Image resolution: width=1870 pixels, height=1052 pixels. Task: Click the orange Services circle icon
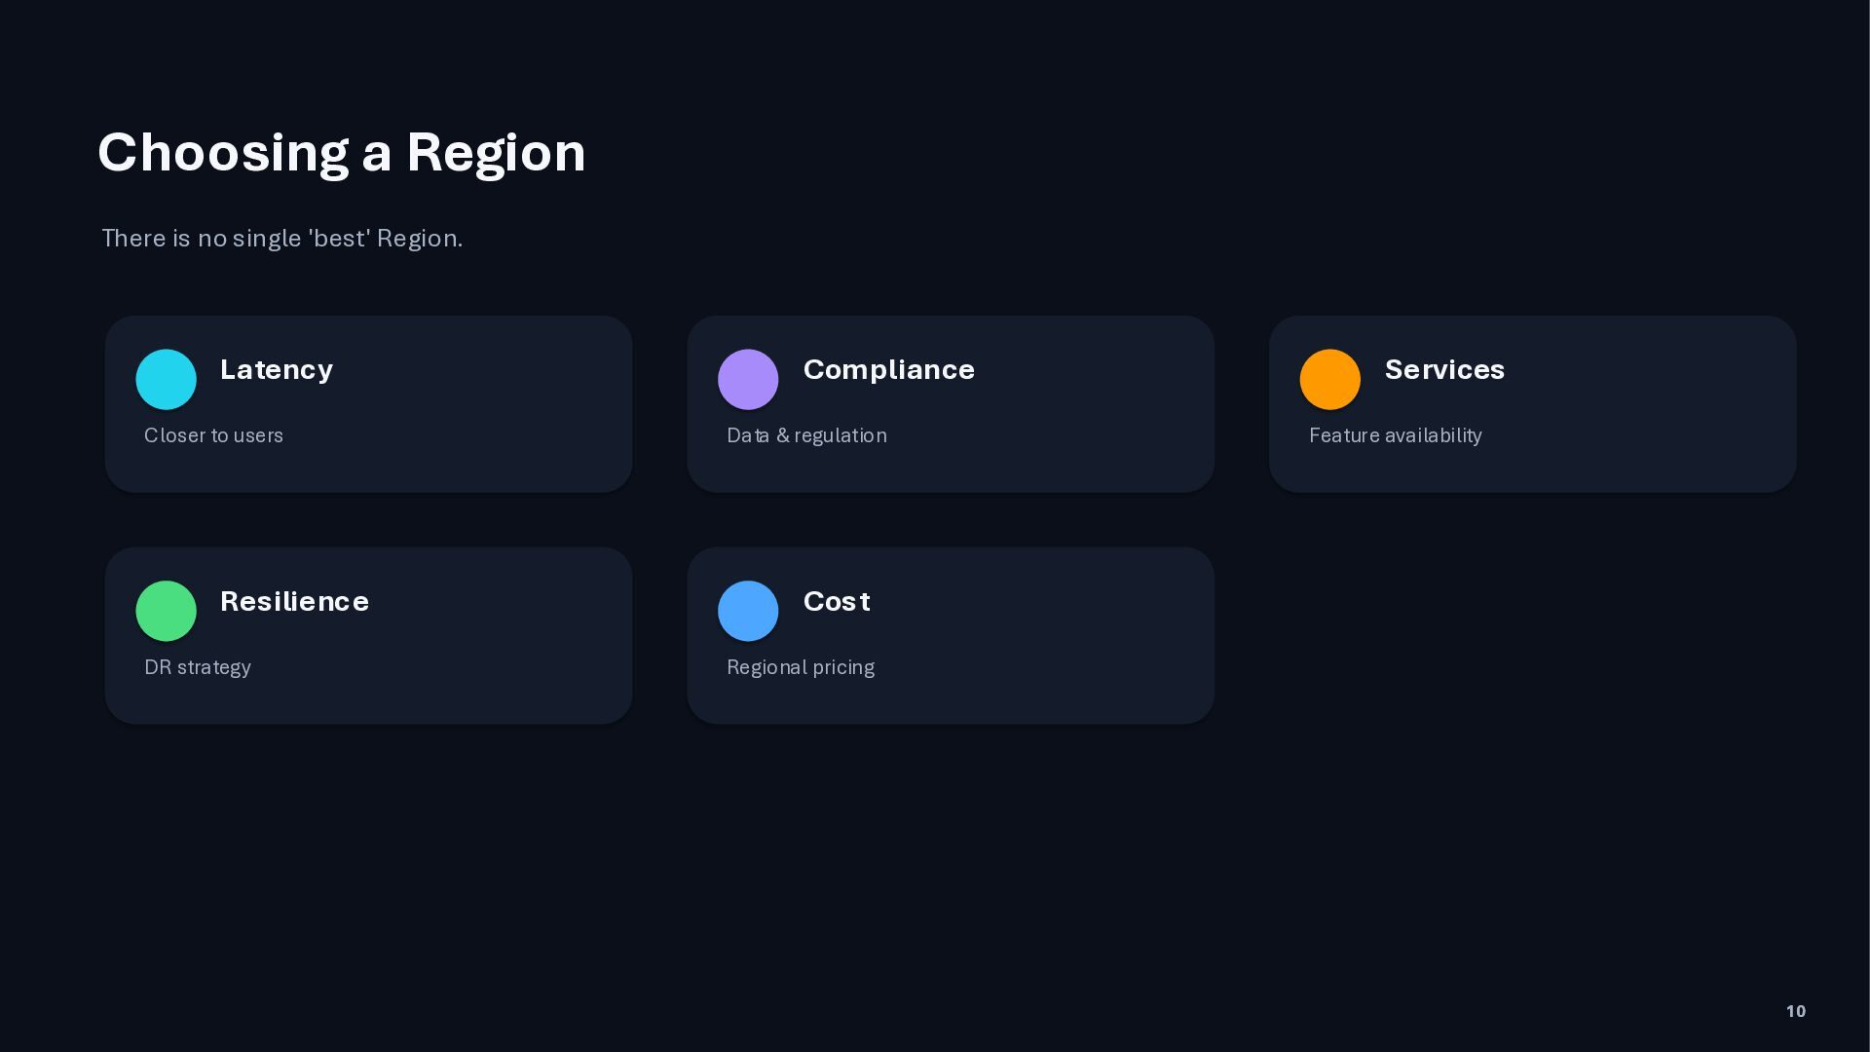pyautogui.click(x=1330, y=379)
